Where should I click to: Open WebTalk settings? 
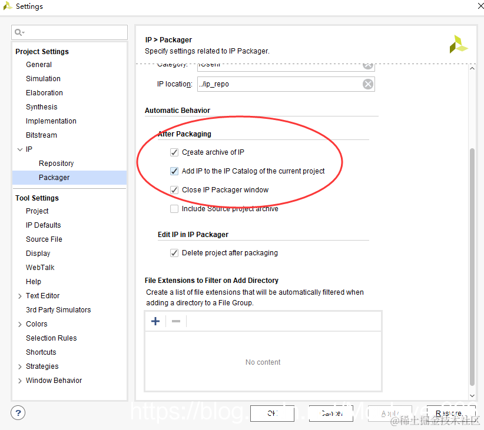[40, 268]
